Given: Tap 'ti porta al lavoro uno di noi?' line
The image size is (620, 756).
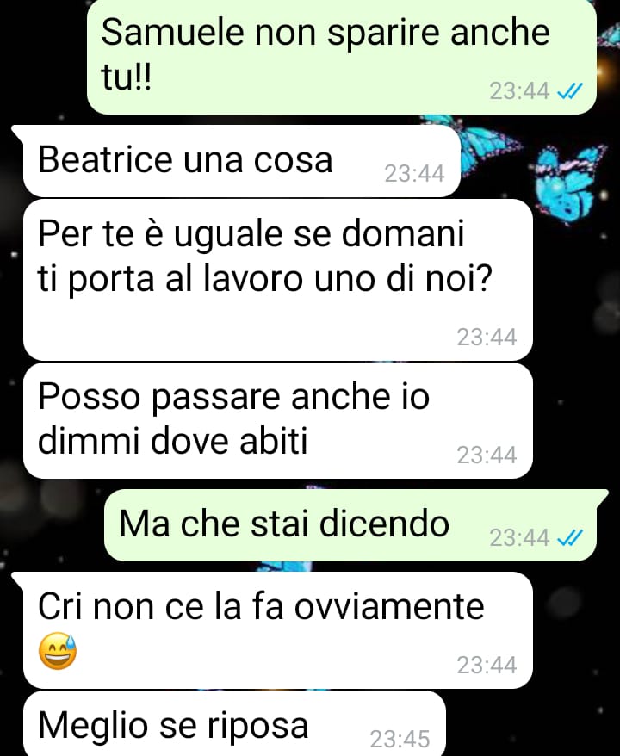Looking at the screenshot, I should point(264,279).
